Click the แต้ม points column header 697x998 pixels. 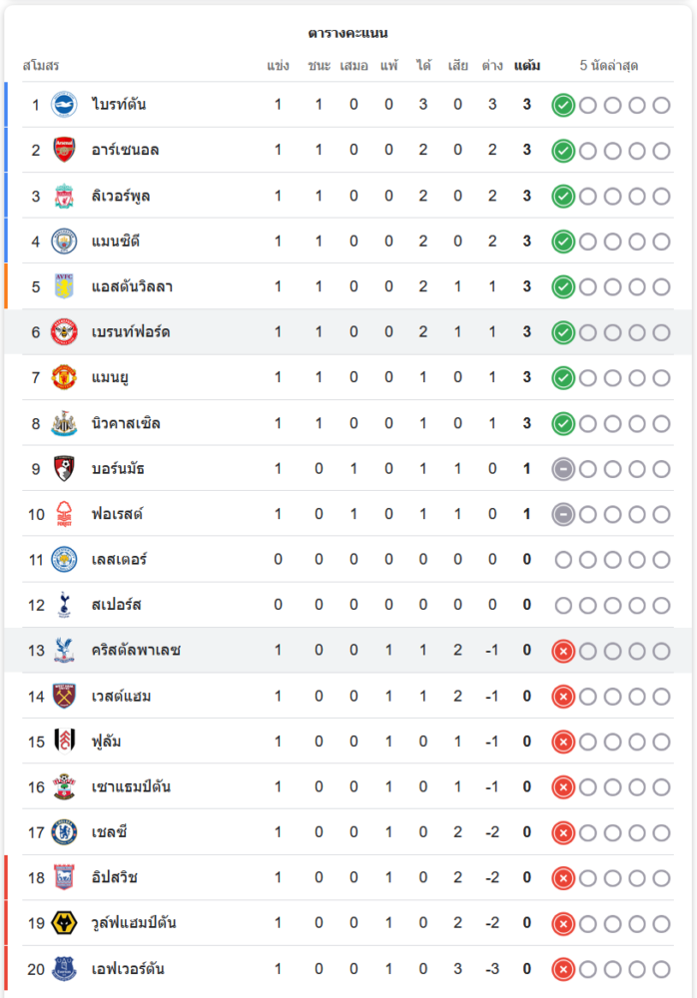(527, 66)
